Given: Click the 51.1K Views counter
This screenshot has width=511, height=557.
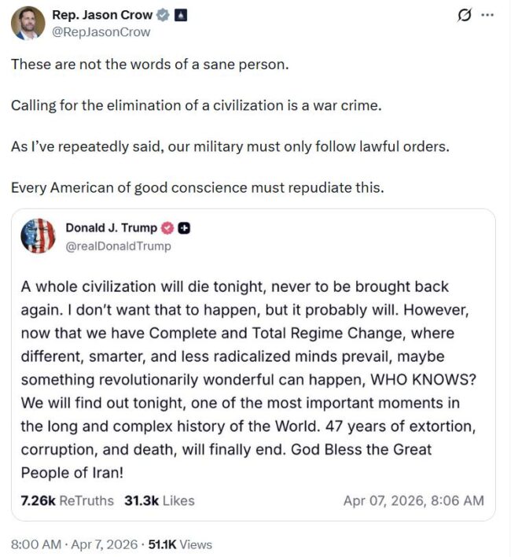Looking at the screenshot, I should (180, 544).
